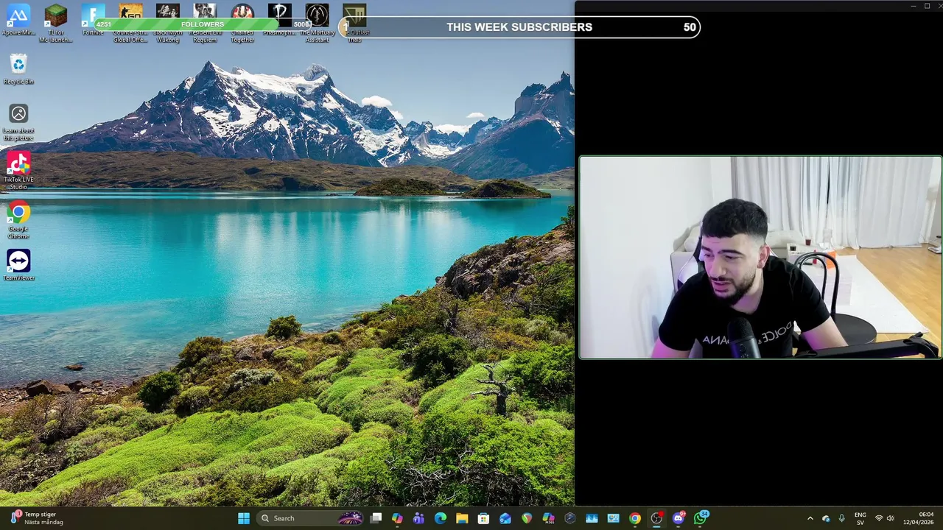
Task: Switch to OBS Studio in the taskbar
Action: click(x=656, y=518)
